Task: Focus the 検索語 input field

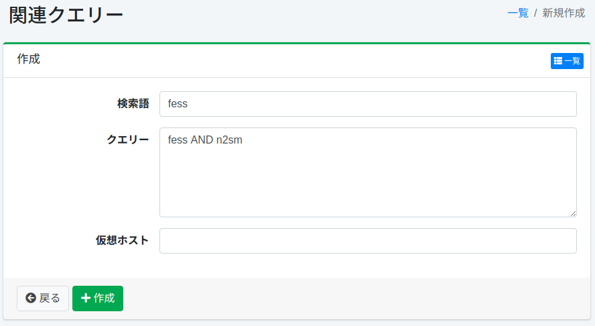Action: (368, 104)
